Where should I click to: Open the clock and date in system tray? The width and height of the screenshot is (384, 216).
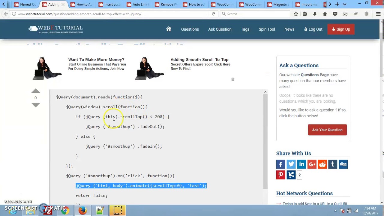point(370,211)
